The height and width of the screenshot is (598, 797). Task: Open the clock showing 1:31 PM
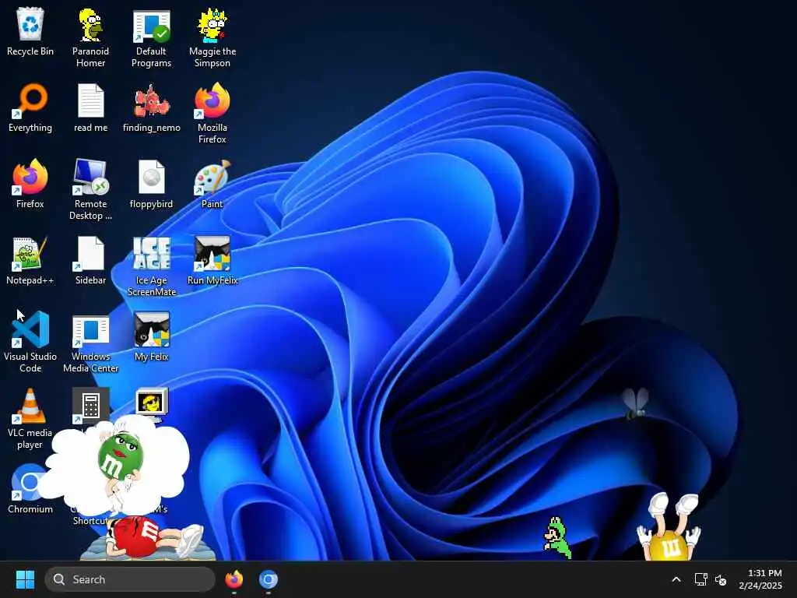[760, 579]
